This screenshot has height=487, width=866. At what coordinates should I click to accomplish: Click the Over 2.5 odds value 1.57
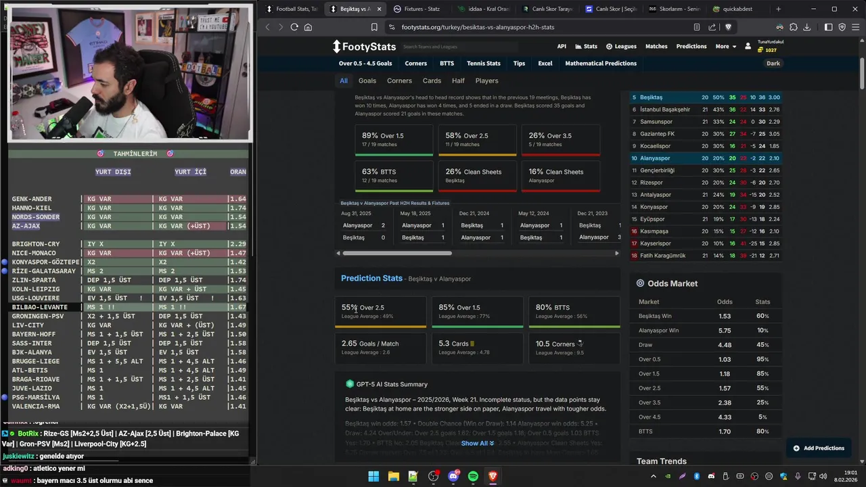(725, 388)
